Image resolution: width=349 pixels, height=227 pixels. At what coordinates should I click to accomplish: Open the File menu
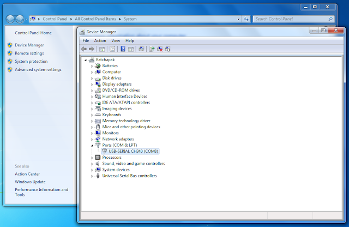[x=86, y=41]
